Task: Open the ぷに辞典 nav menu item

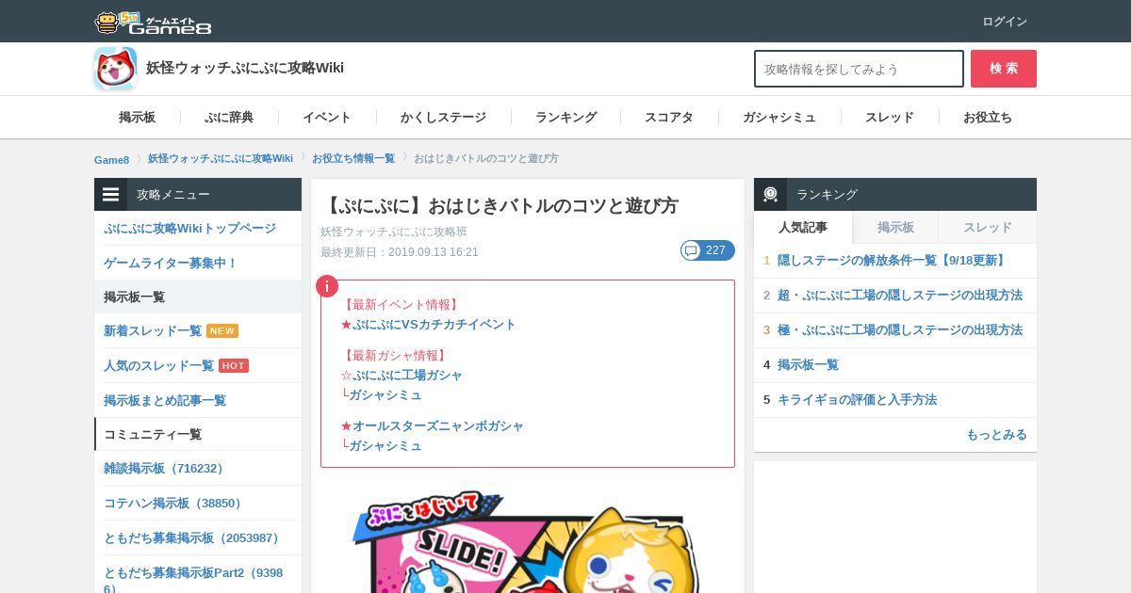Action: pos(229,118)
